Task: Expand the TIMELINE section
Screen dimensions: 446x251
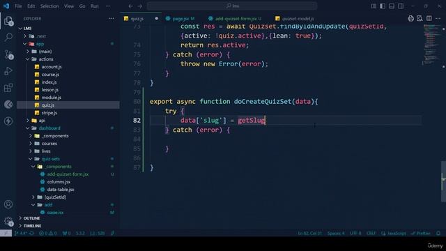Action: point(68,226)
